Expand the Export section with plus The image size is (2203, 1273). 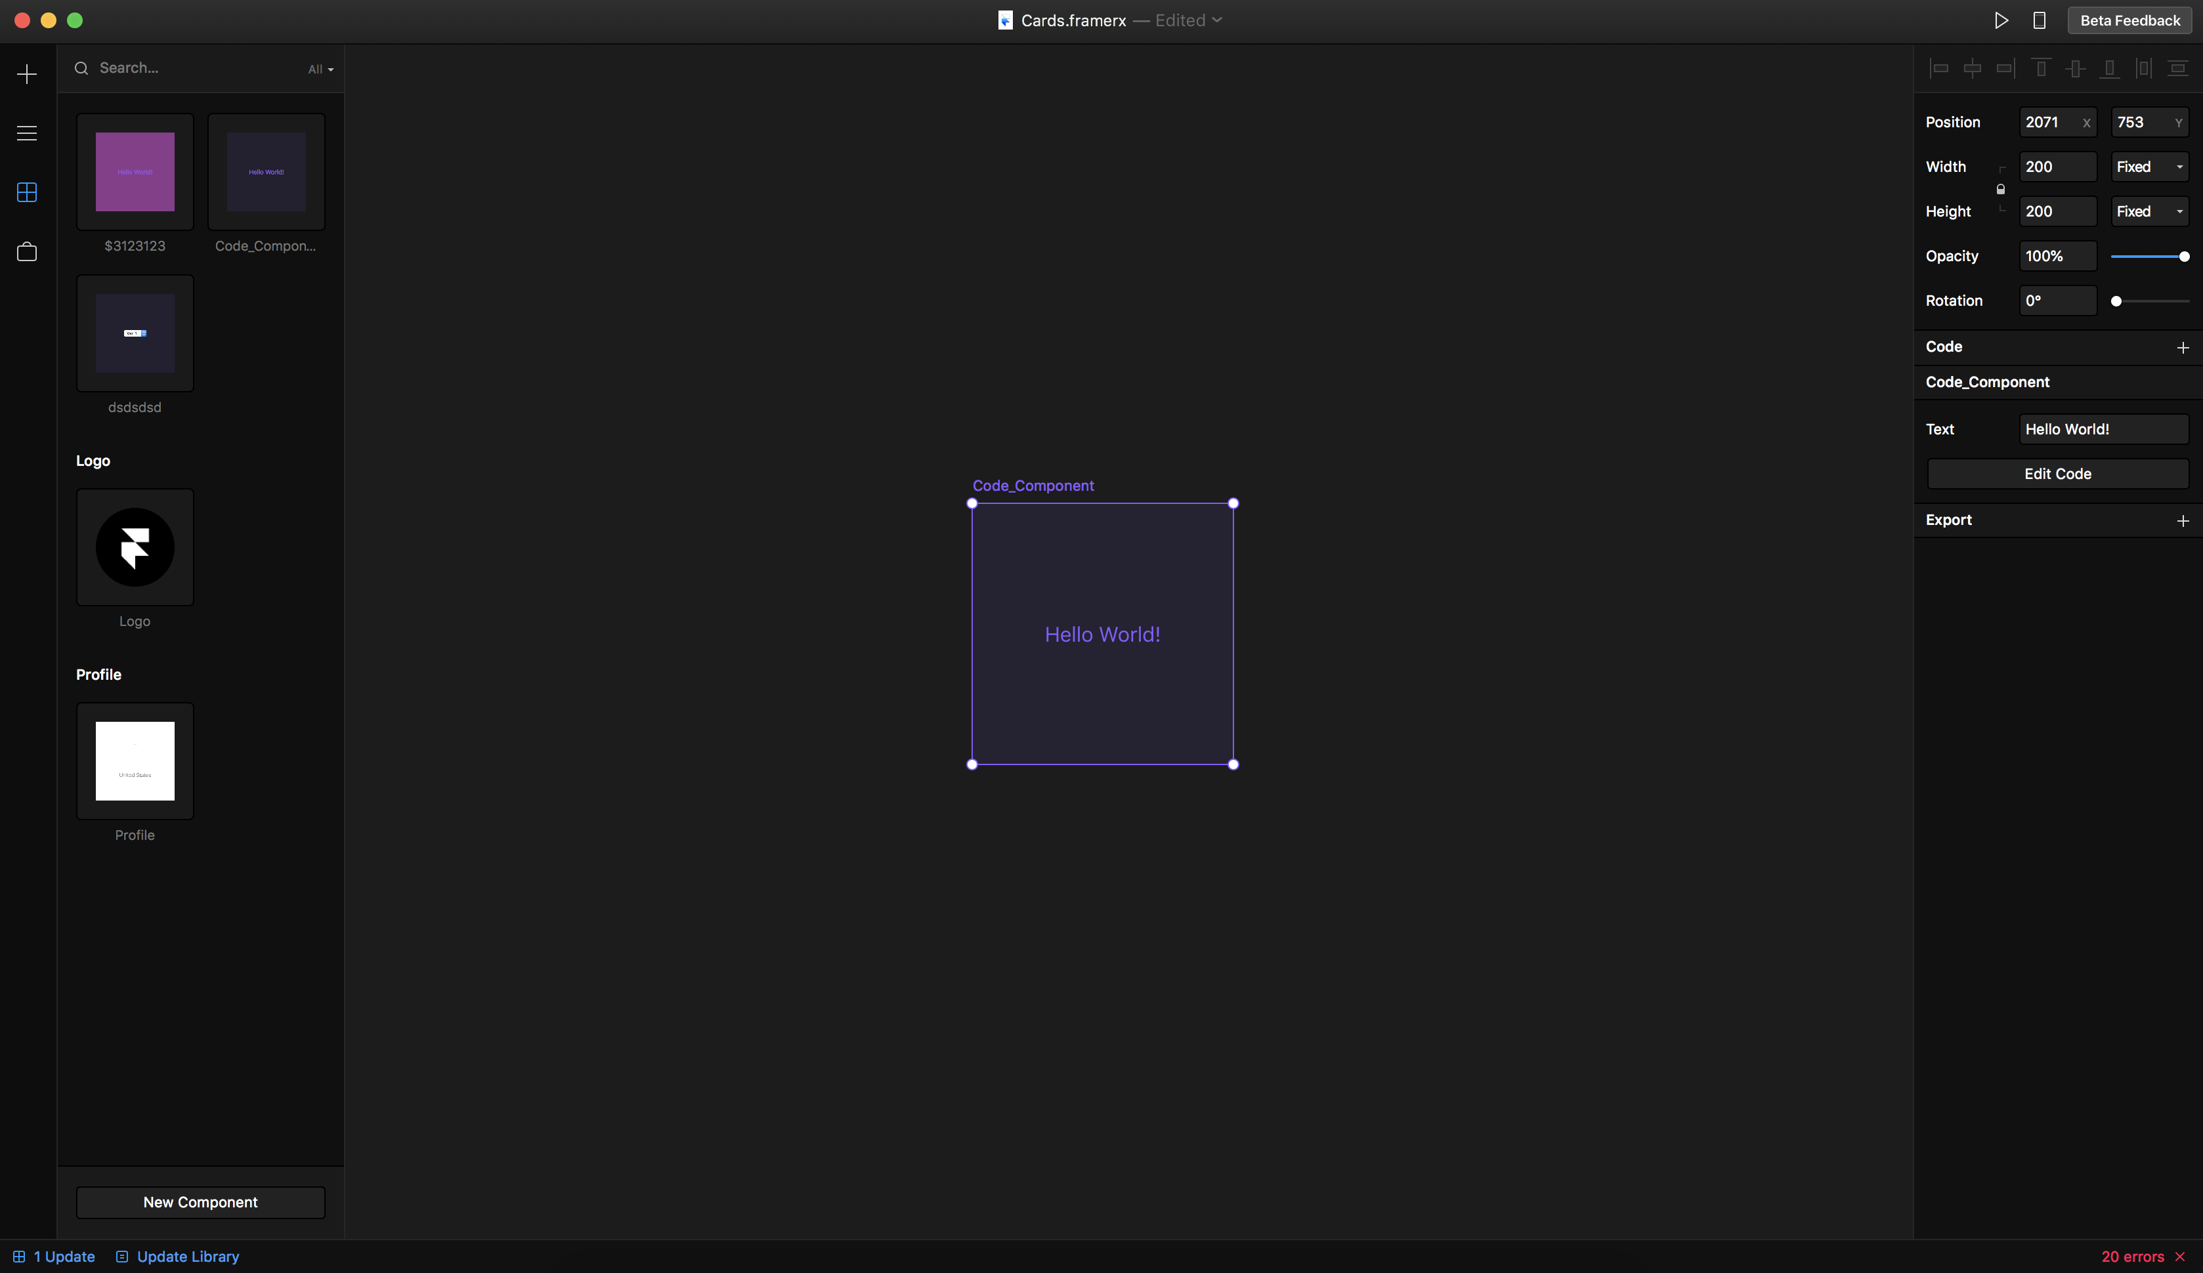coord(2183,521)
